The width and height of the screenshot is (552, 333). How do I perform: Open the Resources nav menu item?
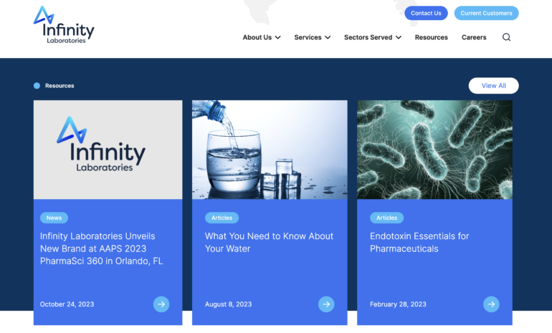(431, 37)
